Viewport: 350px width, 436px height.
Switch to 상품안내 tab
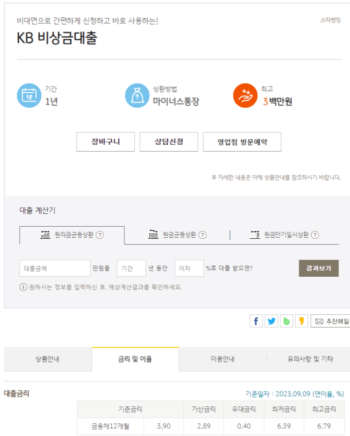47,359
